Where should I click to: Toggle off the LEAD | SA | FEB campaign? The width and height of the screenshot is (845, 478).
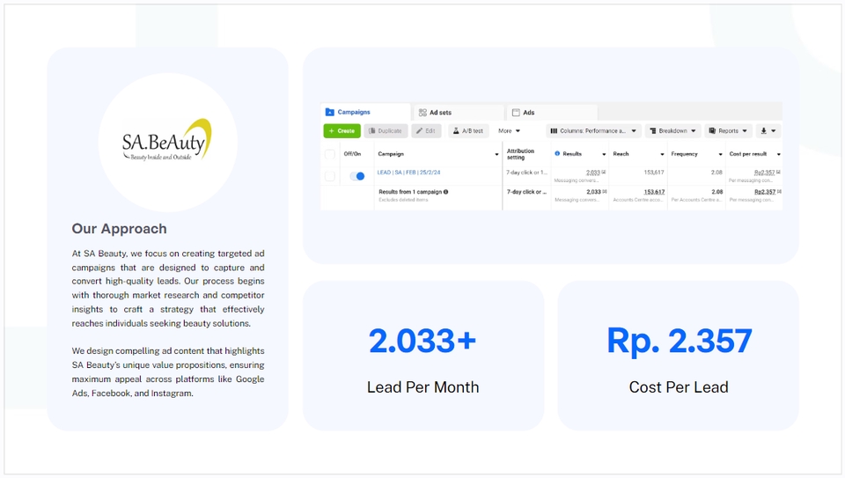[357, 176]
